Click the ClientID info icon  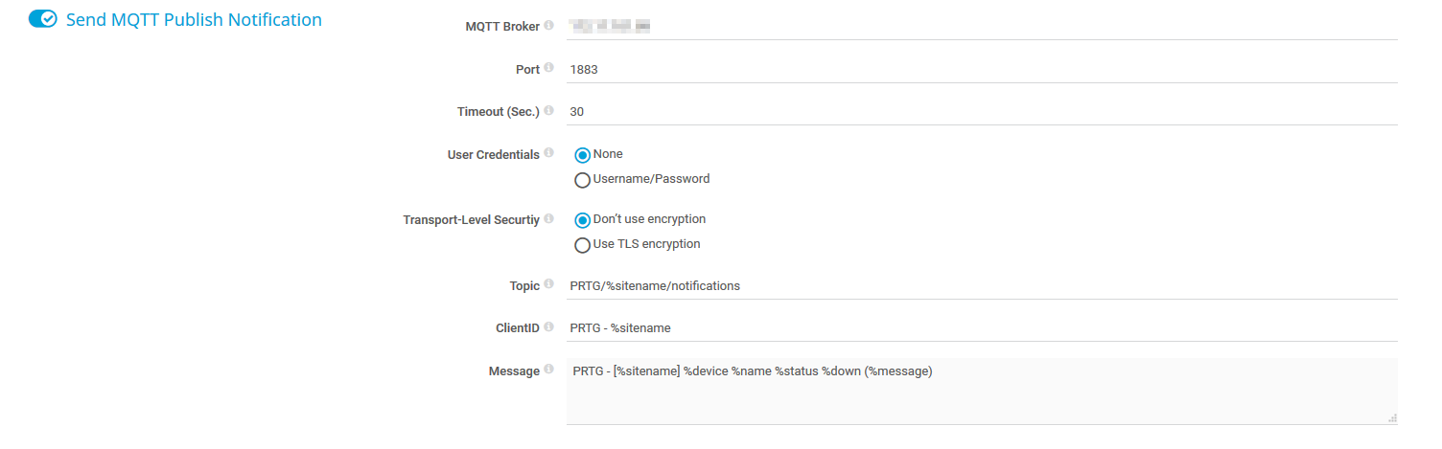tap(548, 327)
